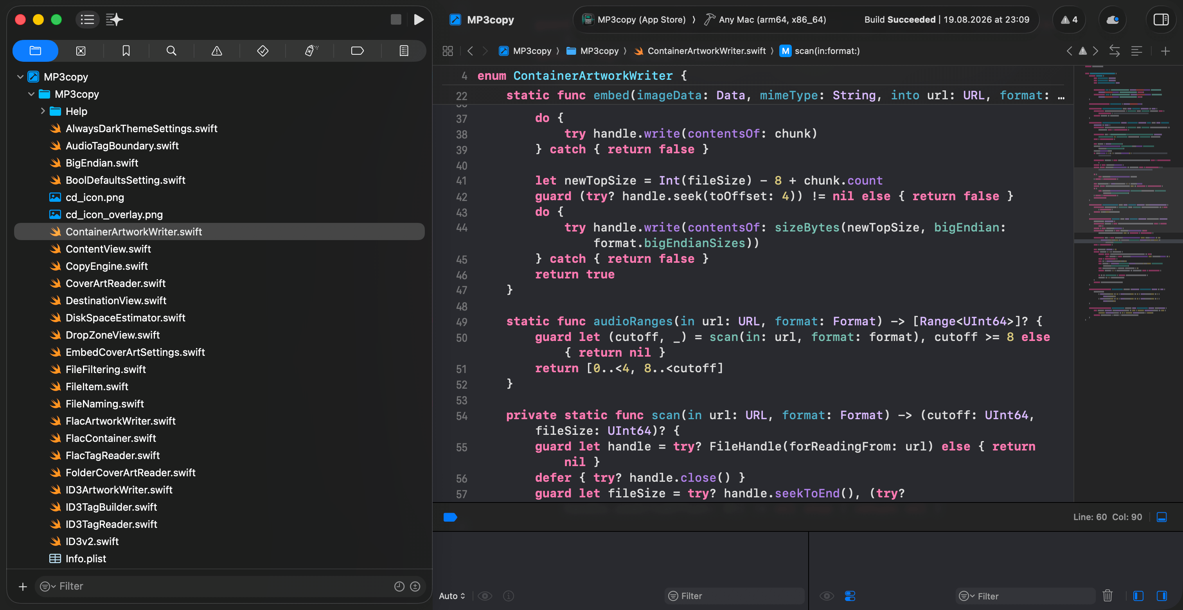Toggle the variables view pane button
Image resolution: width=1183 pixels, height=610 pixels.
pyautogui.click(x=1138, y=596)
